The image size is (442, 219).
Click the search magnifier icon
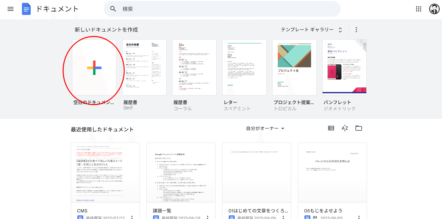113,9
